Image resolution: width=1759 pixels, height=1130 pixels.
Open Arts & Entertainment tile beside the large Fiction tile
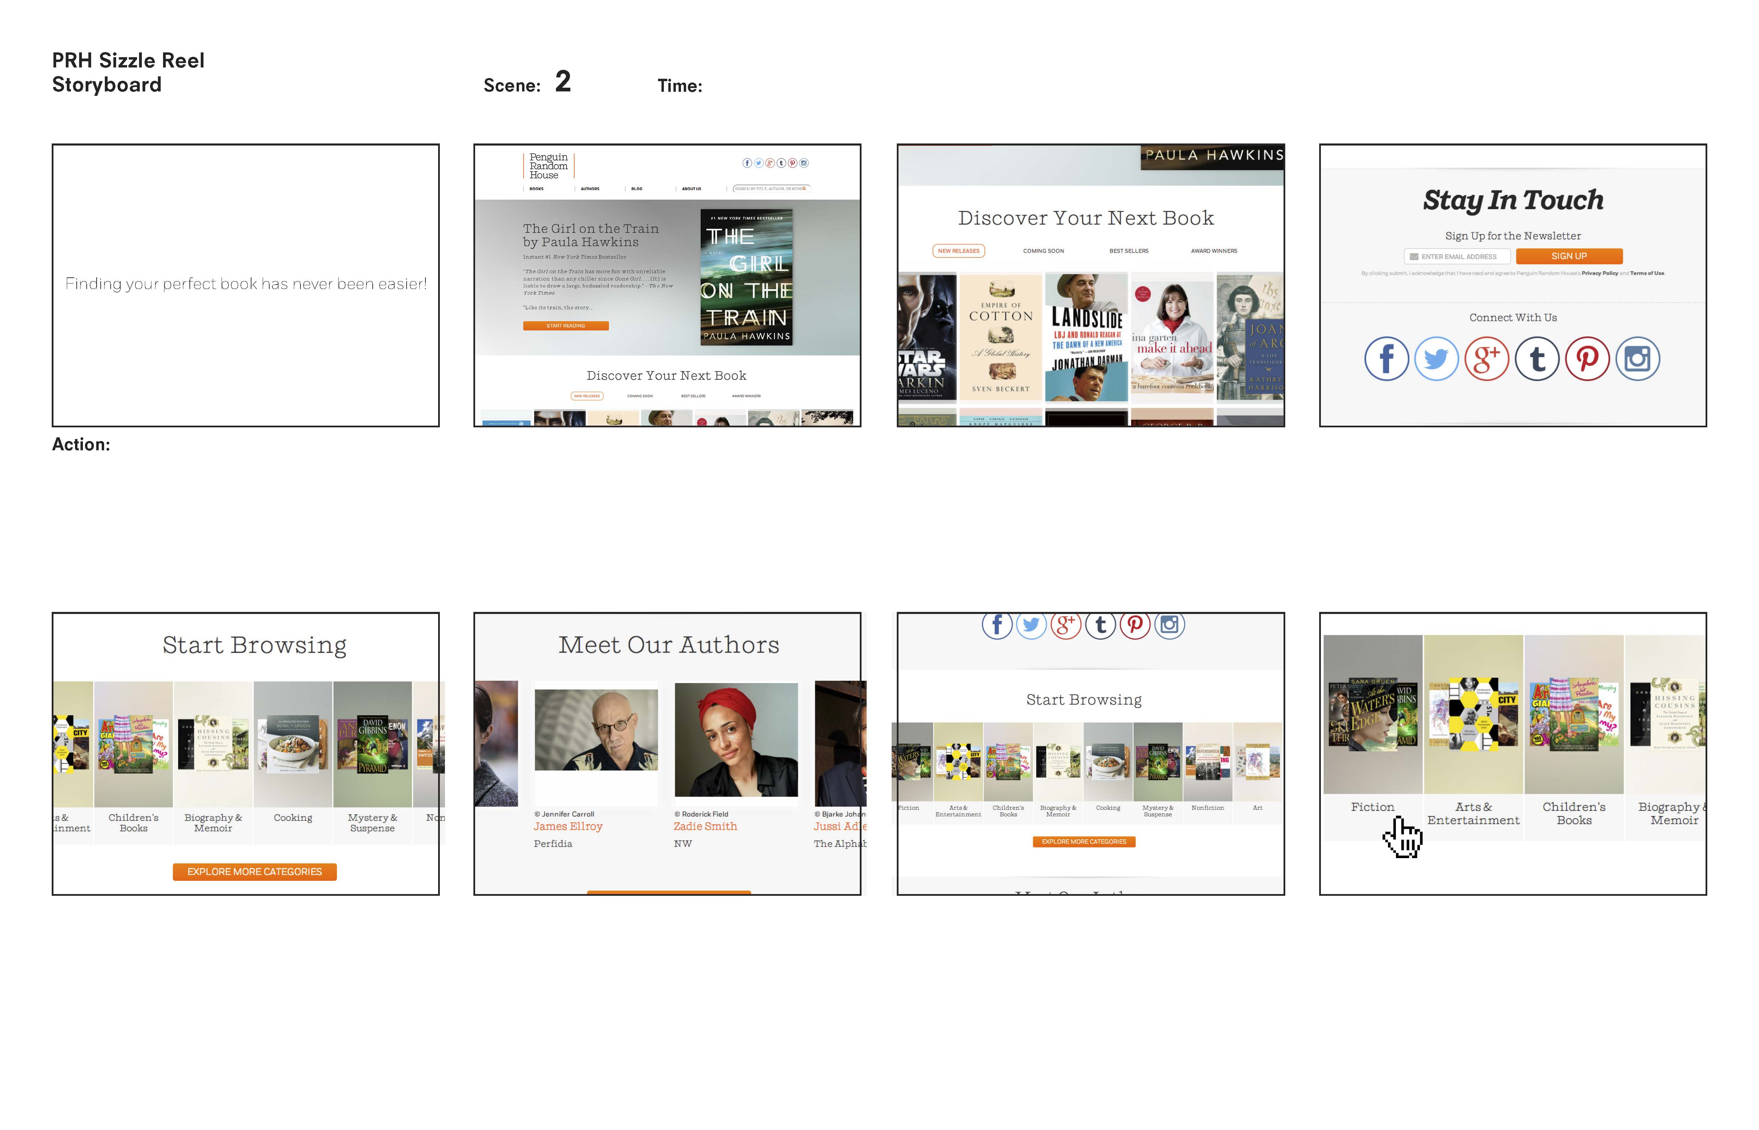click(1474, 738)
